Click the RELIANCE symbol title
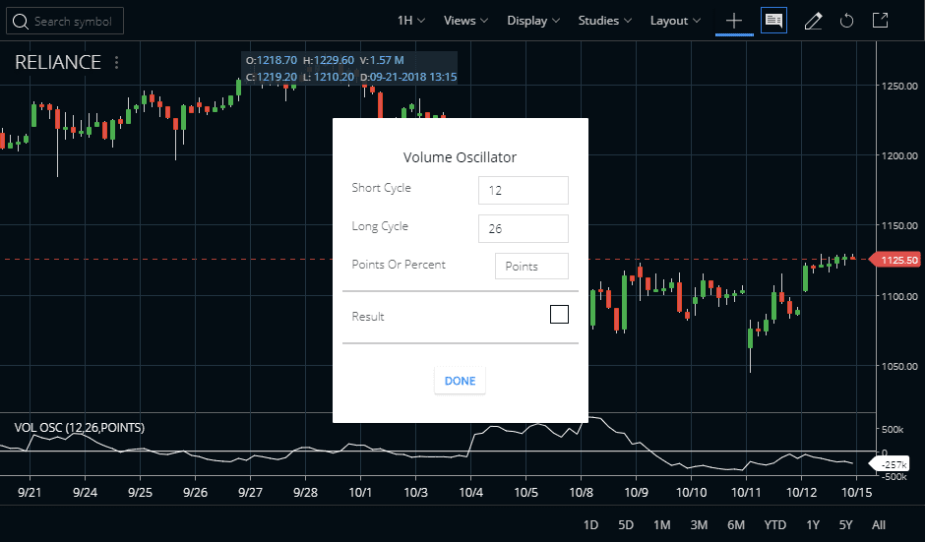 (58, 62)
